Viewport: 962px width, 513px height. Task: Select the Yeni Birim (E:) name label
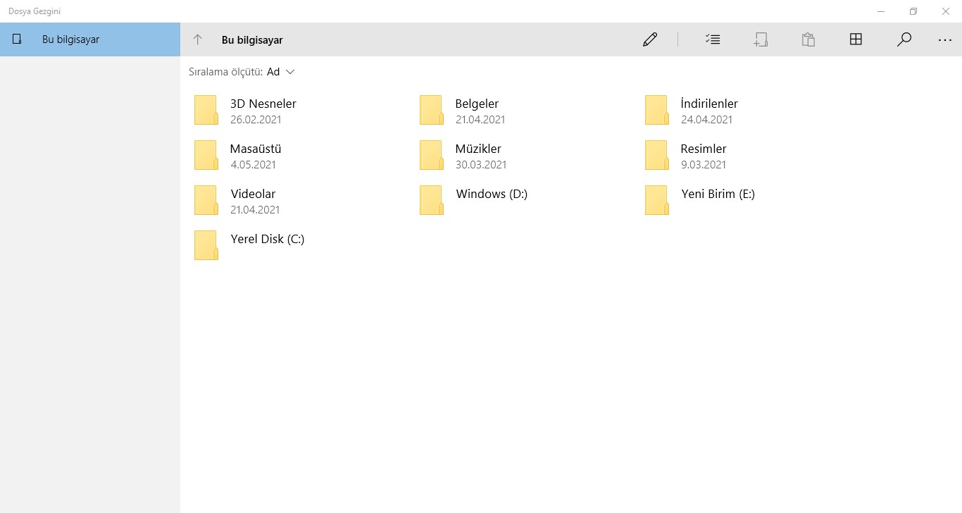(x=718, y=194)
